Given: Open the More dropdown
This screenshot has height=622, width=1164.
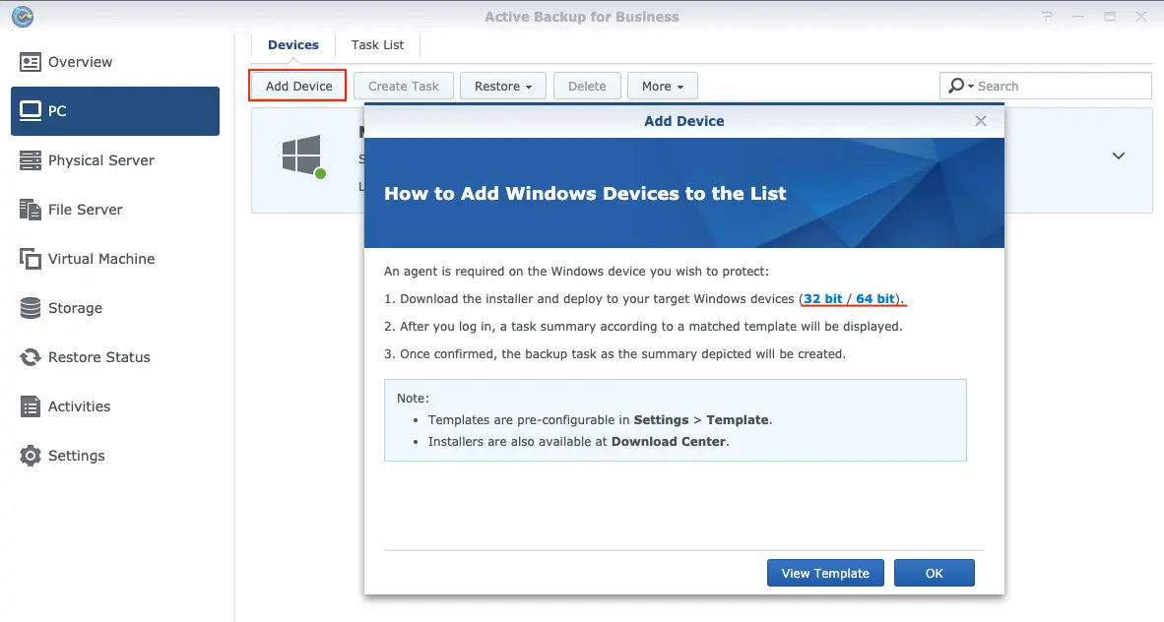Looking at the screenshot, I should click(x=662, y=86).
